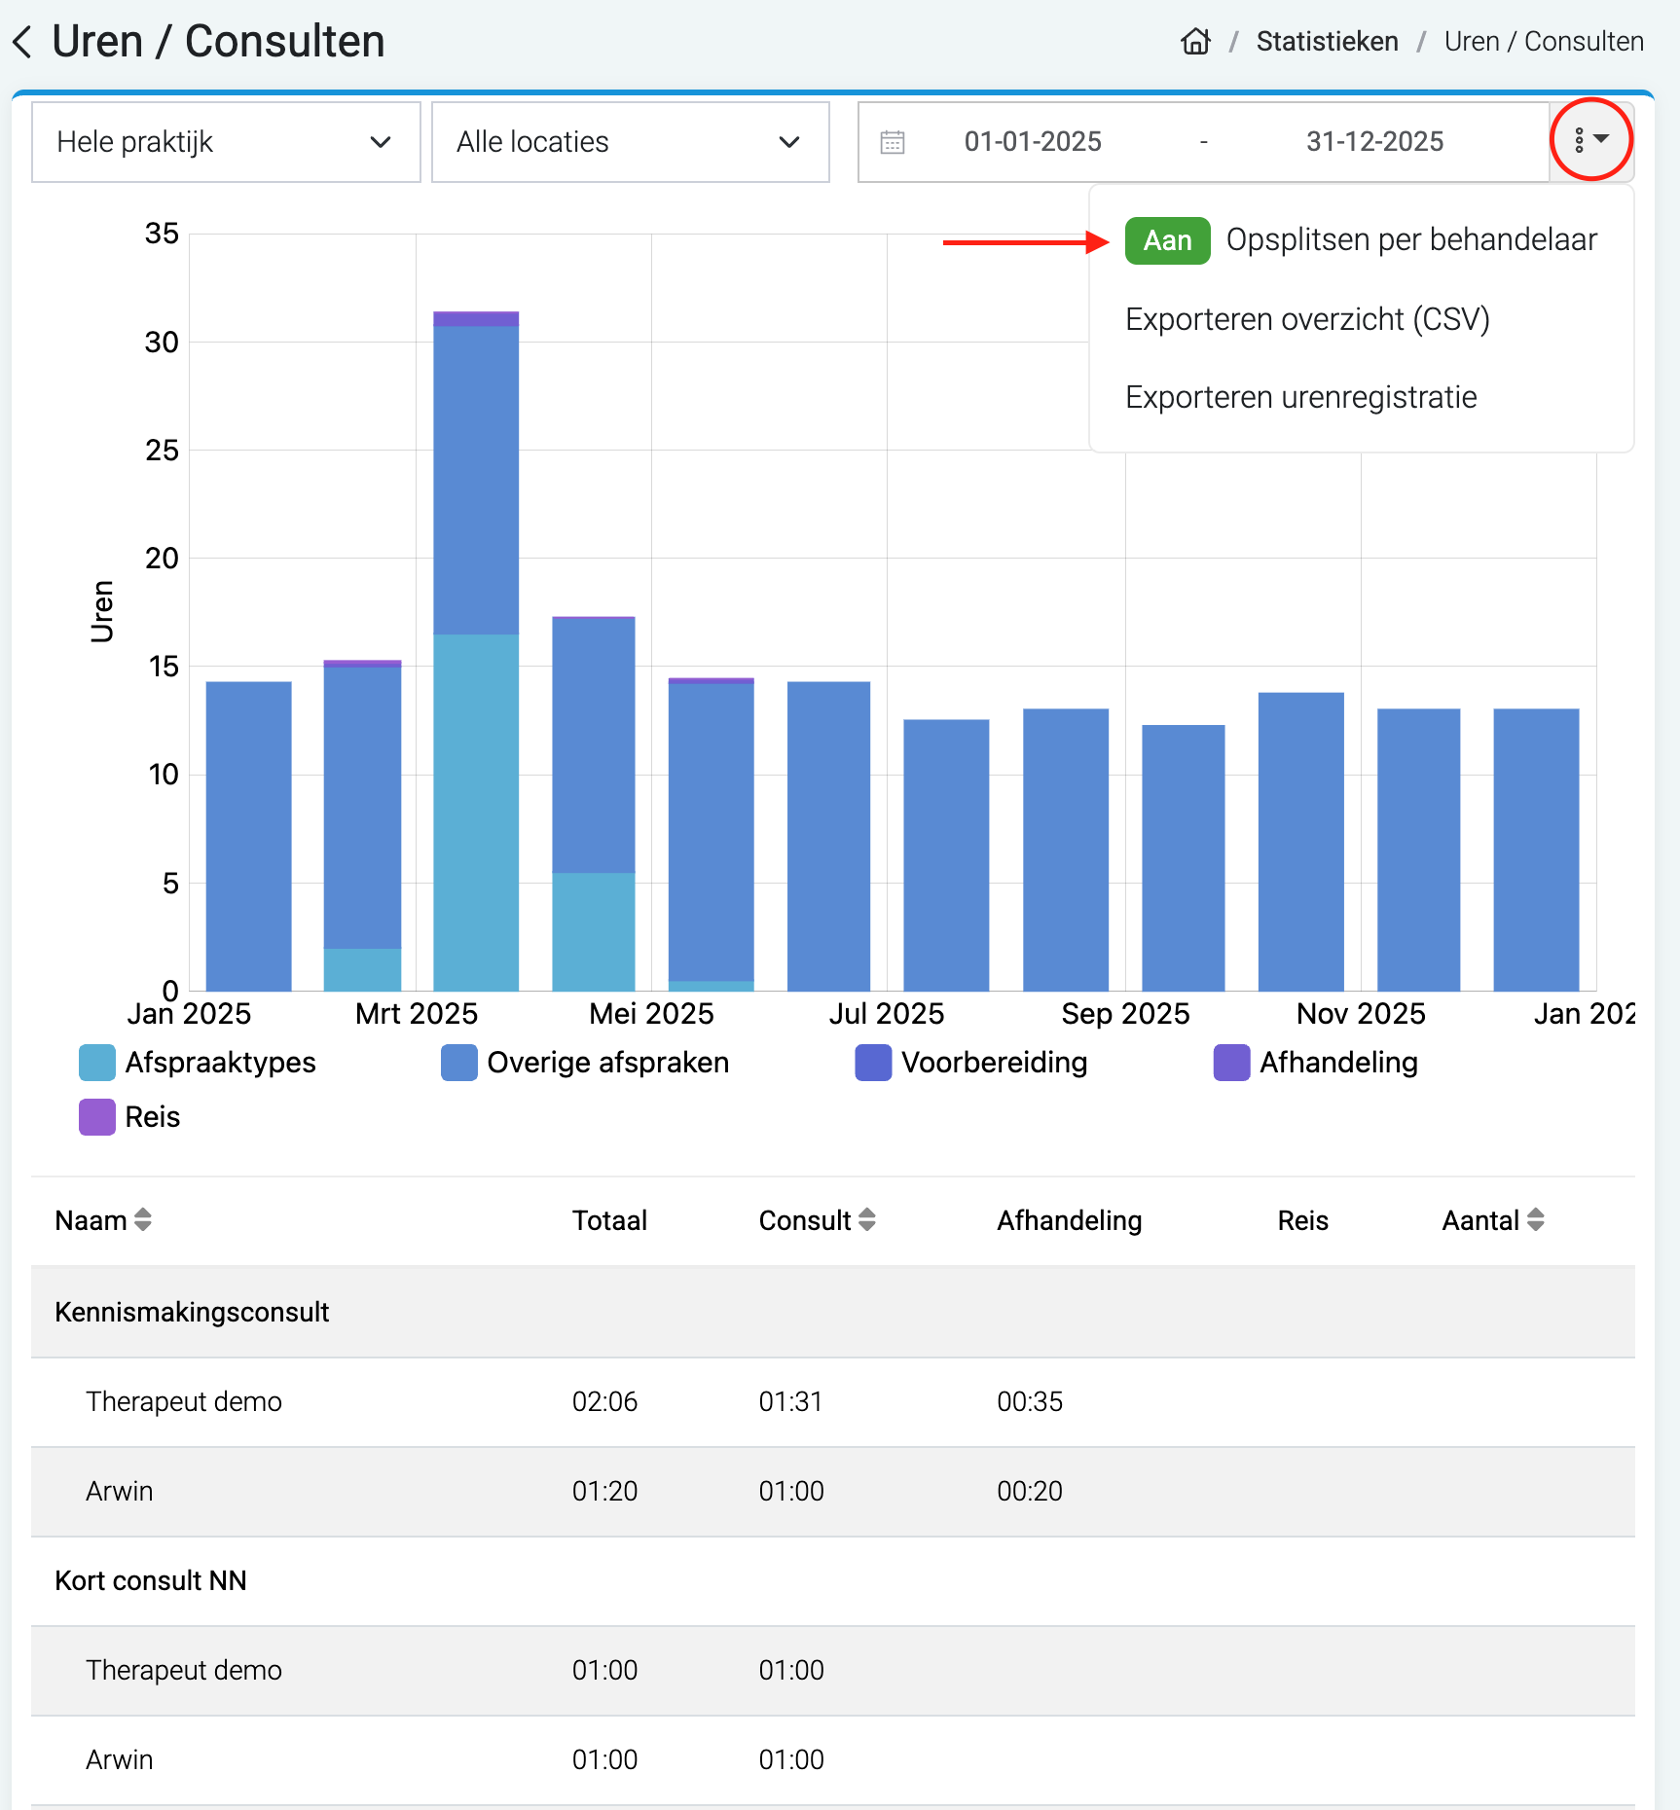Expand the Hele praktijk dropdown
This screenshot has width=1680, height=1810.
pos(226,142)
